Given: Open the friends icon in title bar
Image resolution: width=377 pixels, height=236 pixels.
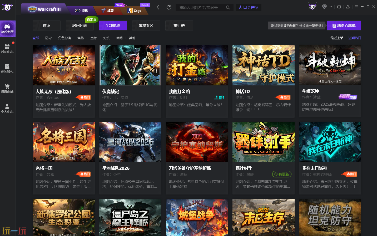Looking at the screenshot, I should point(348,7).
